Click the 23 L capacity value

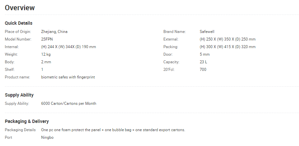click(x=203, y=62)
